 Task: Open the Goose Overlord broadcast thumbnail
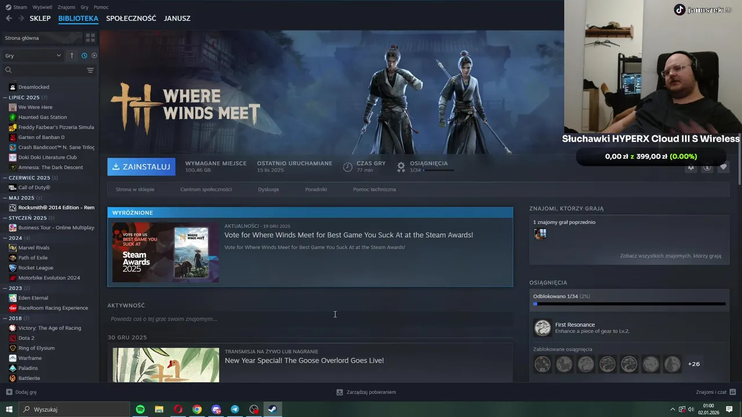[x=166, y=365]
